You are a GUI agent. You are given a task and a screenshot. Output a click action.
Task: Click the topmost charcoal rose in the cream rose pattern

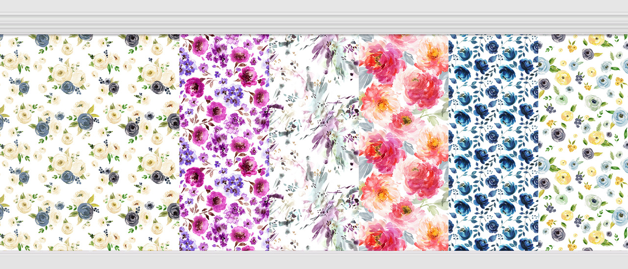click(x=131, y=40)
